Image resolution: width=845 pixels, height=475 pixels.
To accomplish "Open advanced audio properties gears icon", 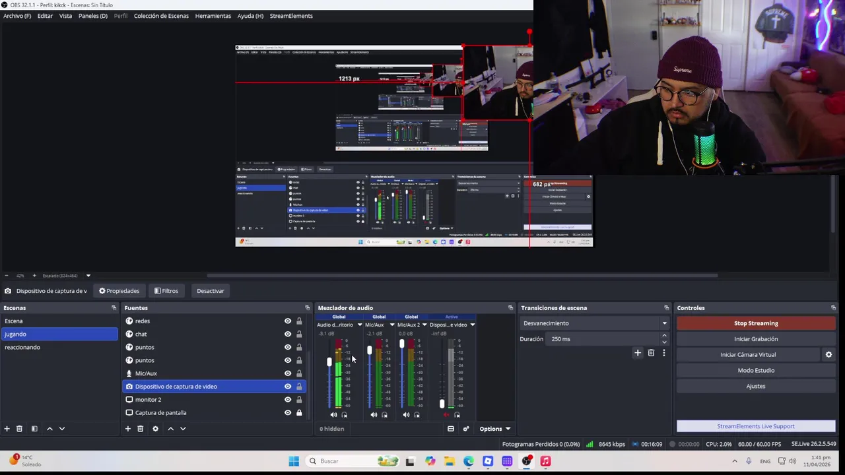I will coord(466,429).
